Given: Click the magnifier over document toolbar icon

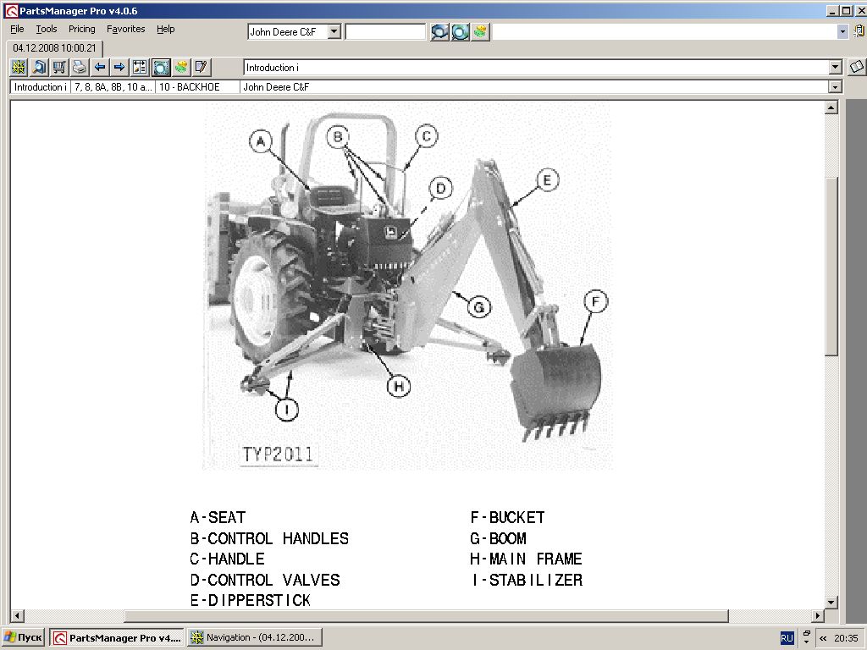Looking at the screenshot, I should pos(39,68).
